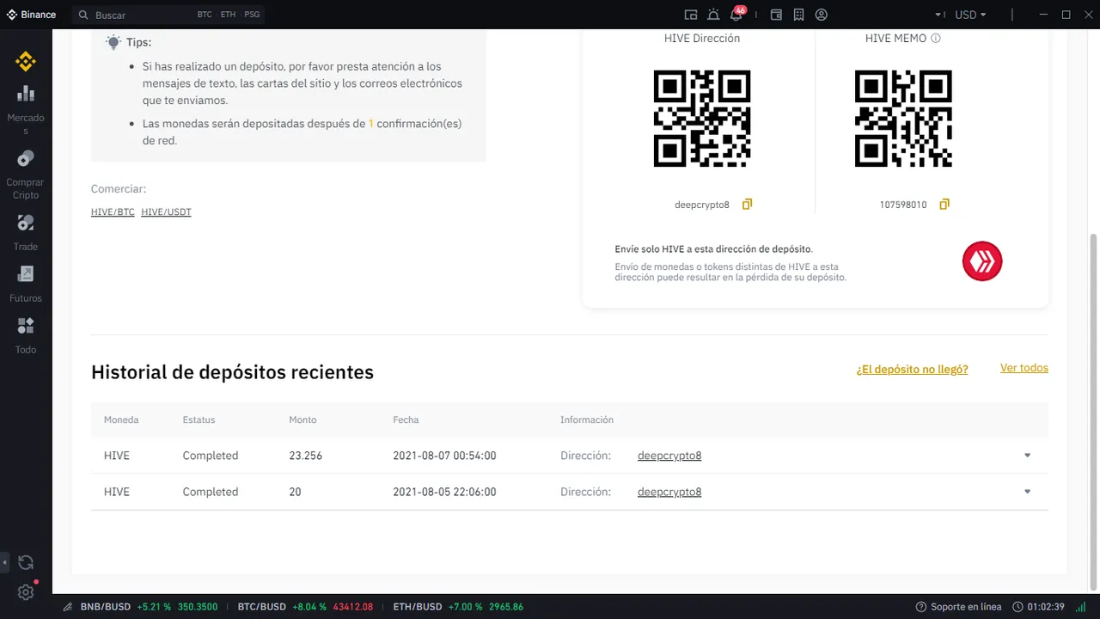Open Mercados in the sidebar
This screenshot has height=619, width=1100.
26,110
